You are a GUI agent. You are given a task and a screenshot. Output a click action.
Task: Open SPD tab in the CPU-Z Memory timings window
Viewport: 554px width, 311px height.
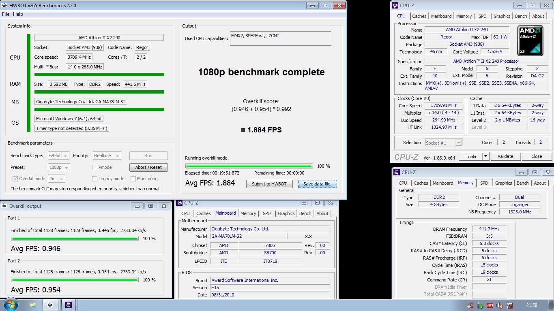coord(484,183)
